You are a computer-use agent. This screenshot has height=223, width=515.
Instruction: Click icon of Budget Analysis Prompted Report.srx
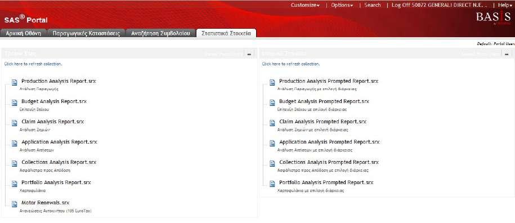click(x=272, y=103)
